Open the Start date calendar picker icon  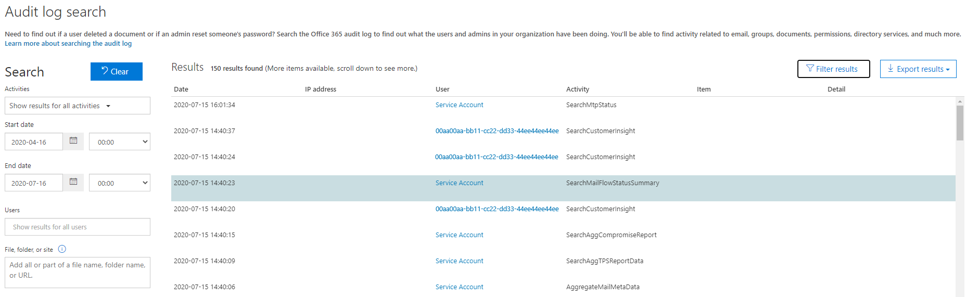pyautogui.click(x=73, y=141)
